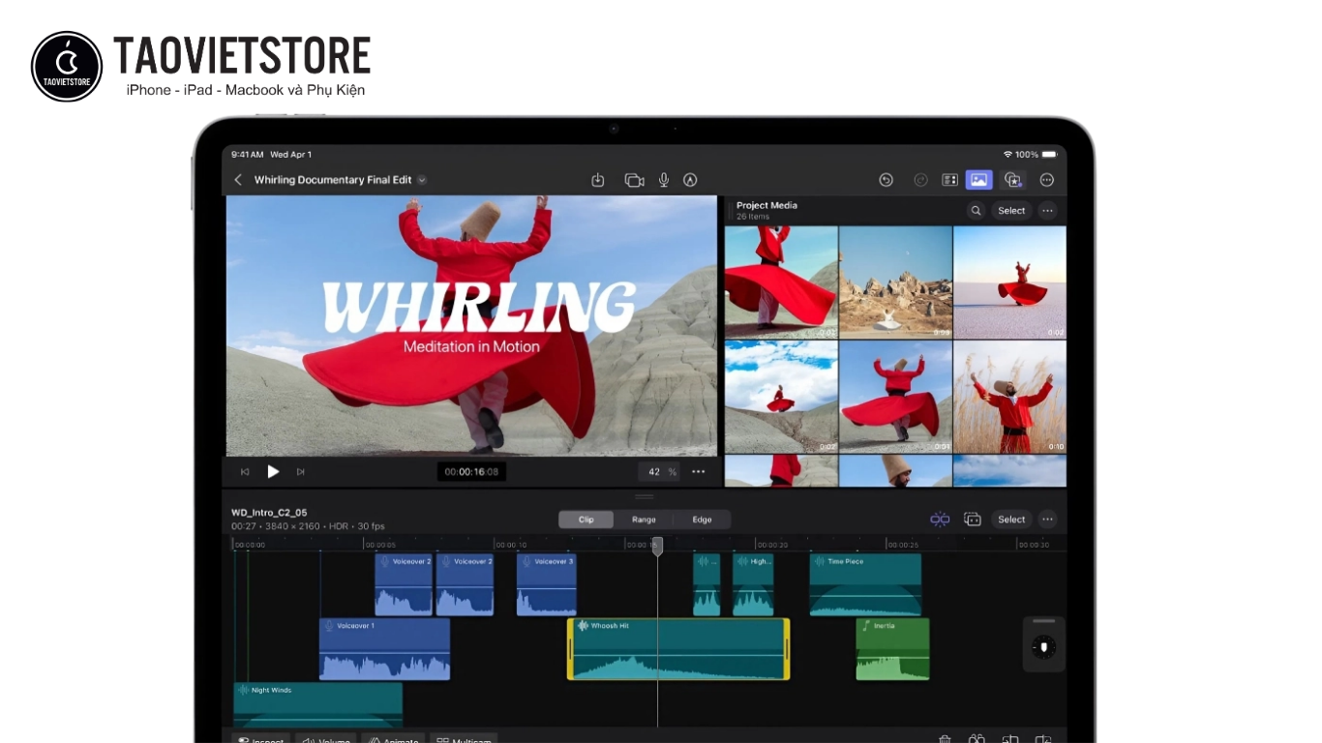Redo the last undone edit
The width and height of the screenshot is (1322, 743).
pyautogui.click(x=920, y=180)
